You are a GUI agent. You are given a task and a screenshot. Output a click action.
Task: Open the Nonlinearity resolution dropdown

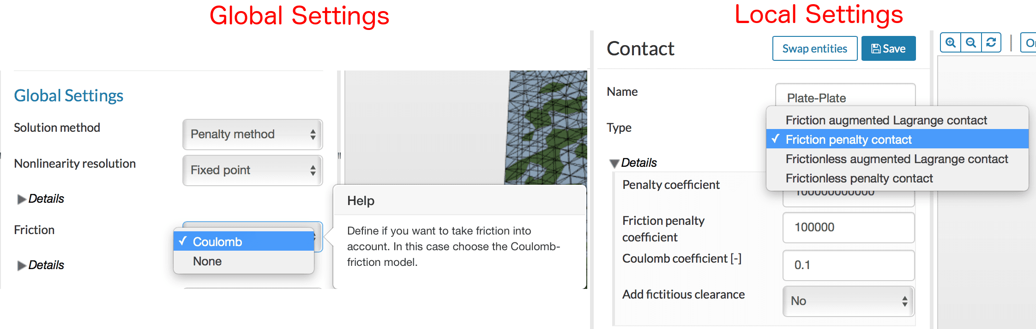(252, 170)
